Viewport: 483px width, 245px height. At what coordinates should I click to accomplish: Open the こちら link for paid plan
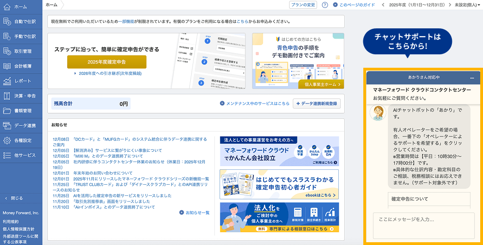[242, 21]
